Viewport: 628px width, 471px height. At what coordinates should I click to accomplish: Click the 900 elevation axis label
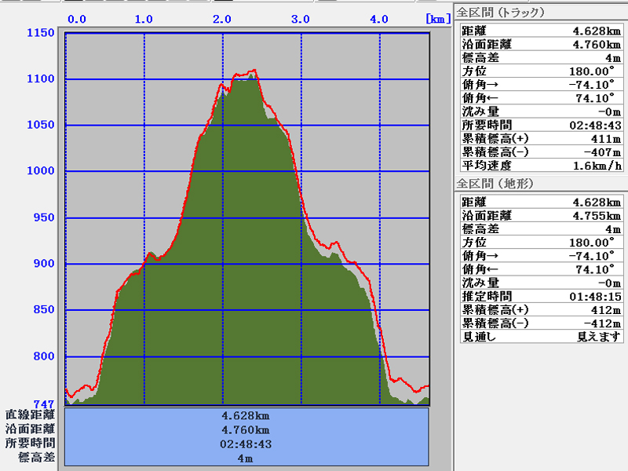point(43,264)
